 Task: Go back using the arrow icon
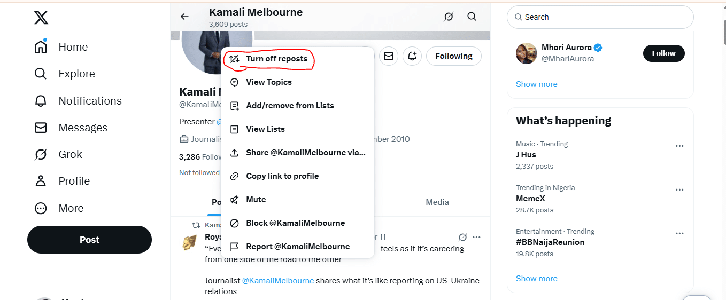[x=184, y=17]
